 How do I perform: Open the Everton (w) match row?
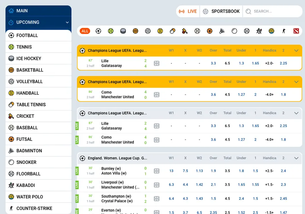(x=190, y=210)
